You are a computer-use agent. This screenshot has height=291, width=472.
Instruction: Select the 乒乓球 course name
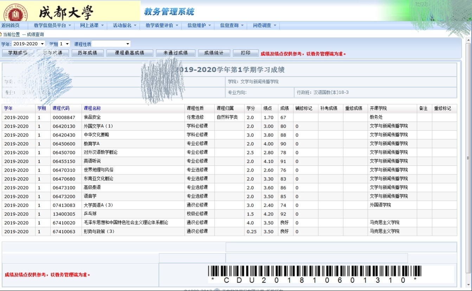click(90, 214)
